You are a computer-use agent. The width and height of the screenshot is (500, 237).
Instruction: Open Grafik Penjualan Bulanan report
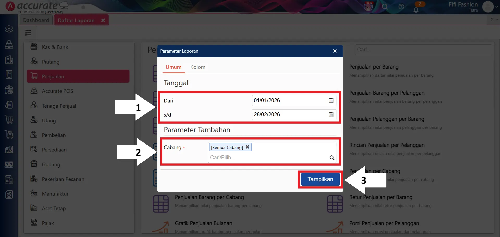click(203, 223)
